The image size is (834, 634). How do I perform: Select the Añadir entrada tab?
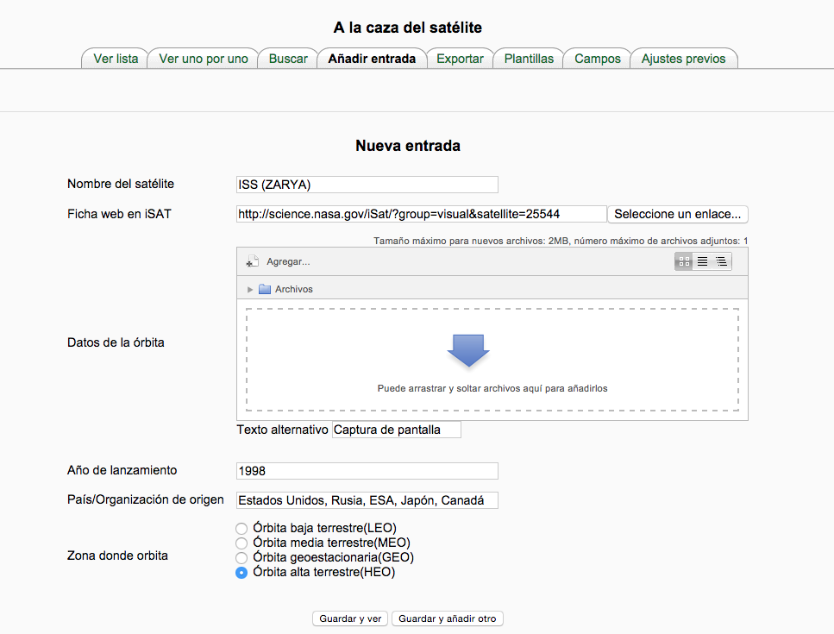pos(372,59)
